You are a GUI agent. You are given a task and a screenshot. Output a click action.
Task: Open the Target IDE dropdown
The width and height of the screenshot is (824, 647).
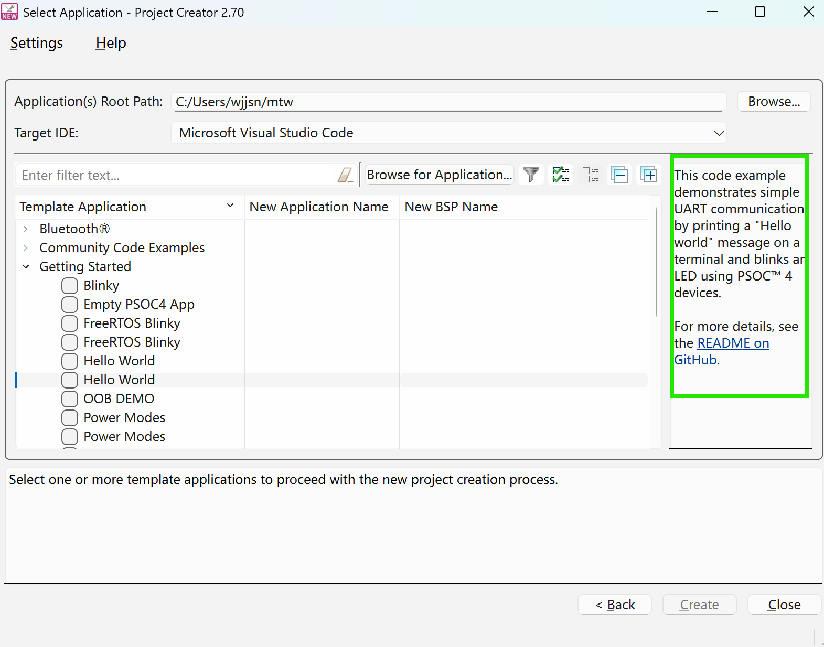click(449, 133)
